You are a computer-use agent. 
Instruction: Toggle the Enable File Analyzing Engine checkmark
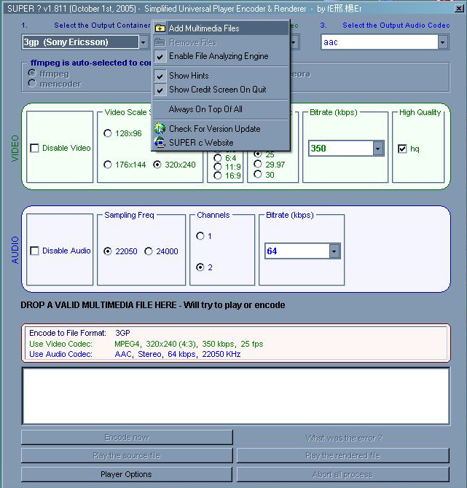click(x=160, y=56)
